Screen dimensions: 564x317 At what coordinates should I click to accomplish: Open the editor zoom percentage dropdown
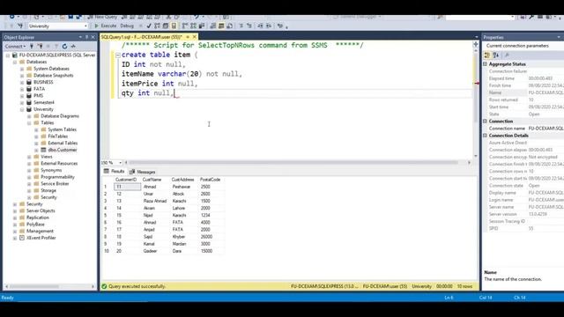pos(120,162)
